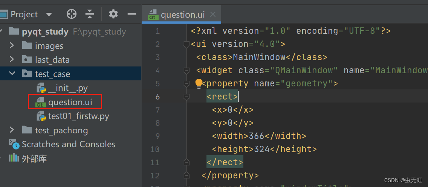This screenshot has width=428, height=187.
Task: Click the "geometry" property name value
Action: (307, 84)
